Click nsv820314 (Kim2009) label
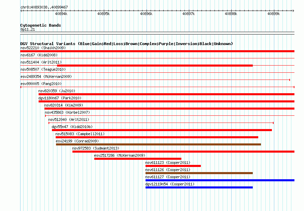This screenshot has height=211, width=304. click(x=64, y=105)
